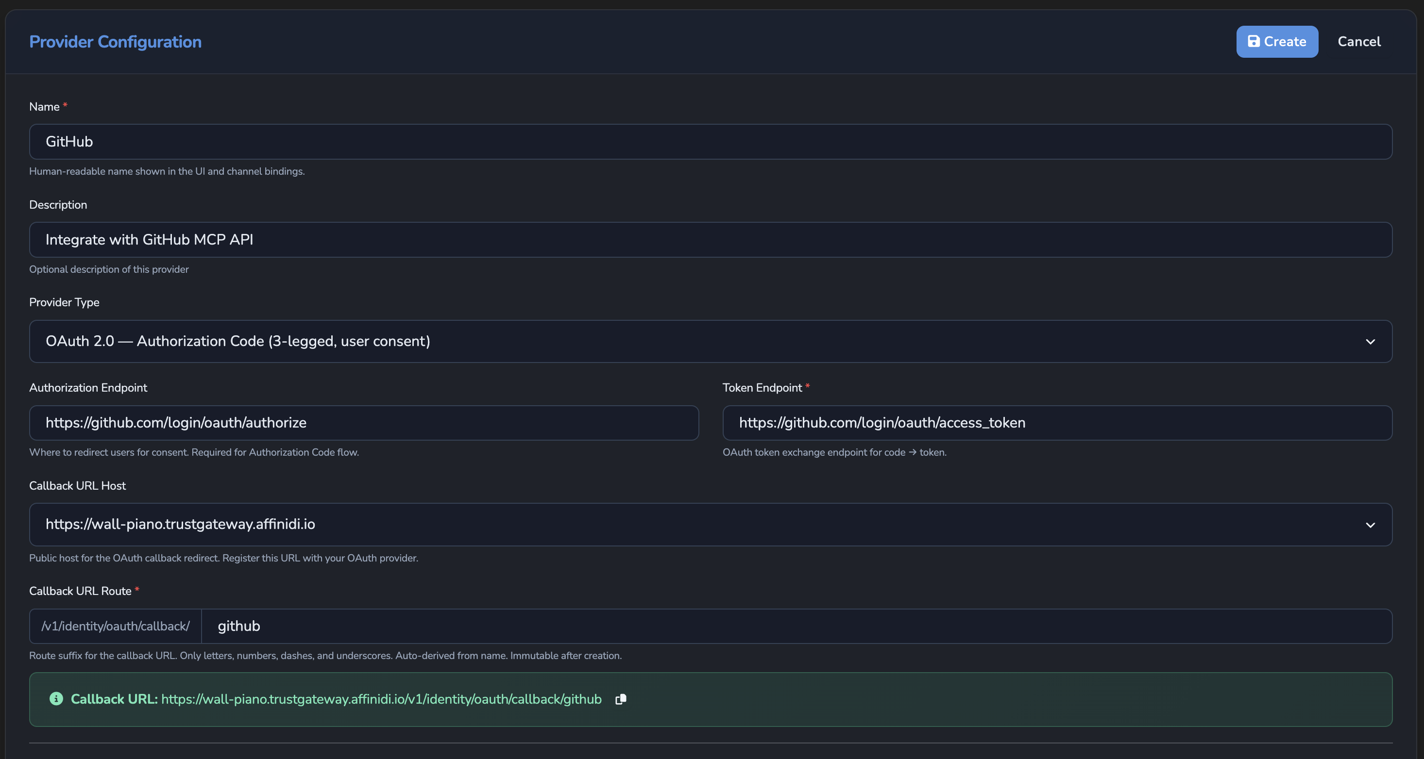Click the 'OAuth token exchange endpoint' hint
This screenshot has width=1424, height=759.
coord(834,452)
